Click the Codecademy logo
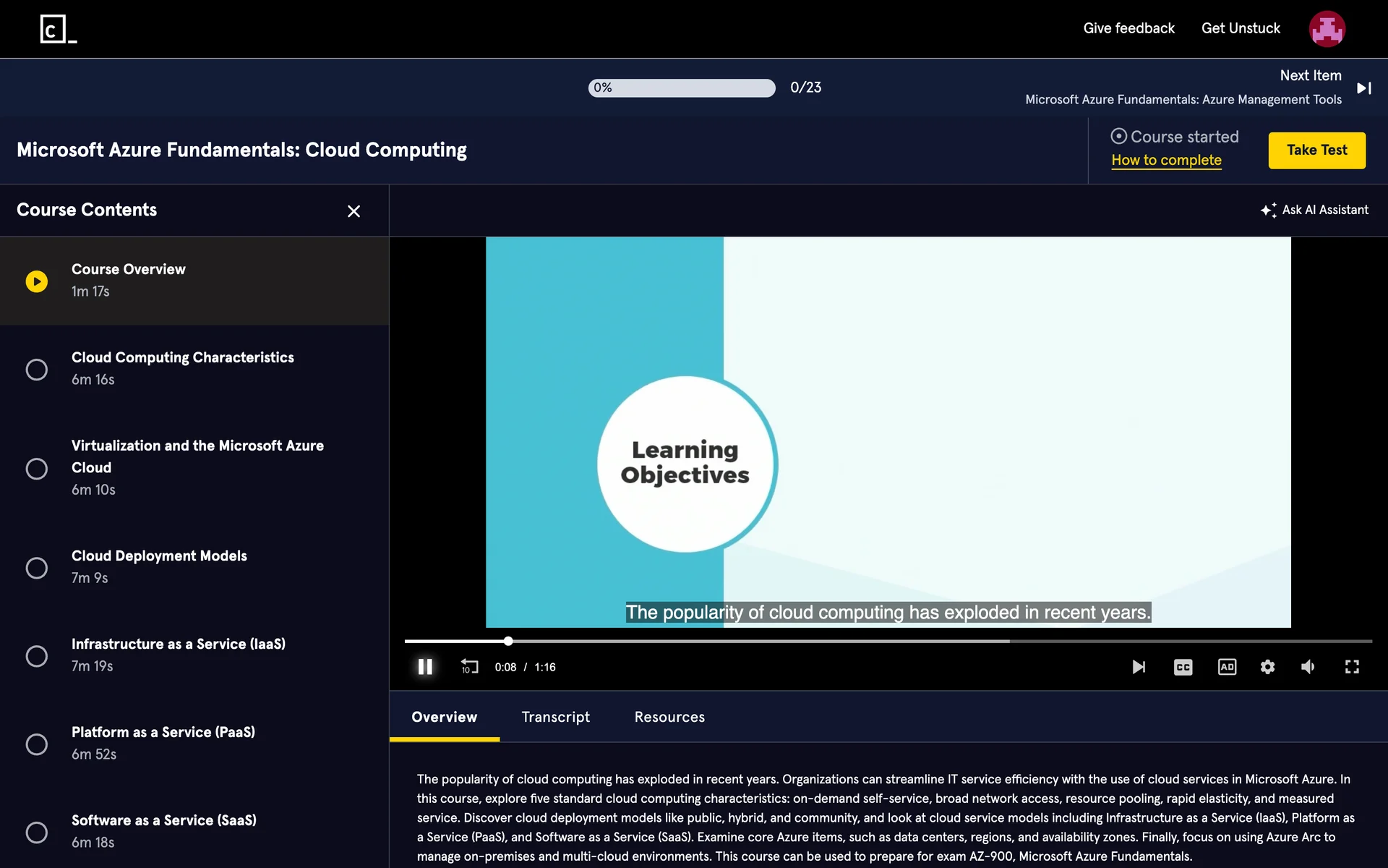Image resolution: width=1388 pixels, height=868 pixels. pyautogui.click(x=58, y=29)
